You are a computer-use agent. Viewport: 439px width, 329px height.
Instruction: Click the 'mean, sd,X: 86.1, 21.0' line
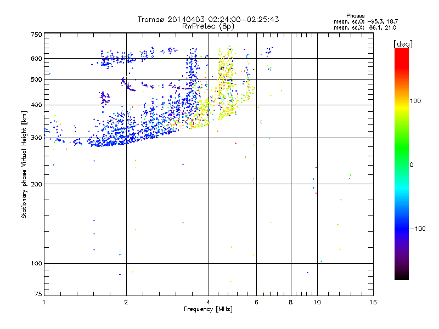tap(365, 27)
